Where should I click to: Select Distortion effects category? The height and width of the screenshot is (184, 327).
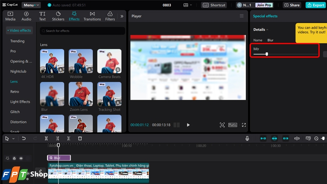(18, 122)
